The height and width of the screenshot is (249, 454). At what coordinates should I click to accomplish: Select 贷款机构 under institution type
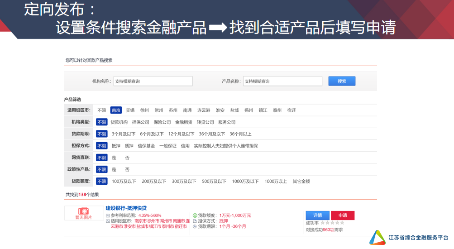pos(119,122)
